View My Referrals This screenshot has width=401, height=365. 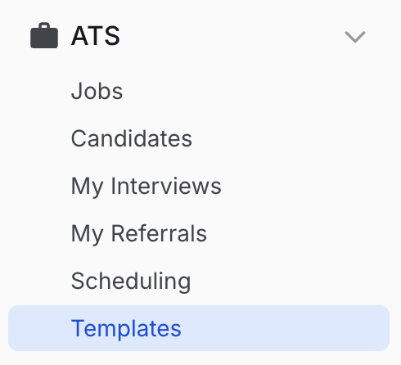tap(139, 234)
